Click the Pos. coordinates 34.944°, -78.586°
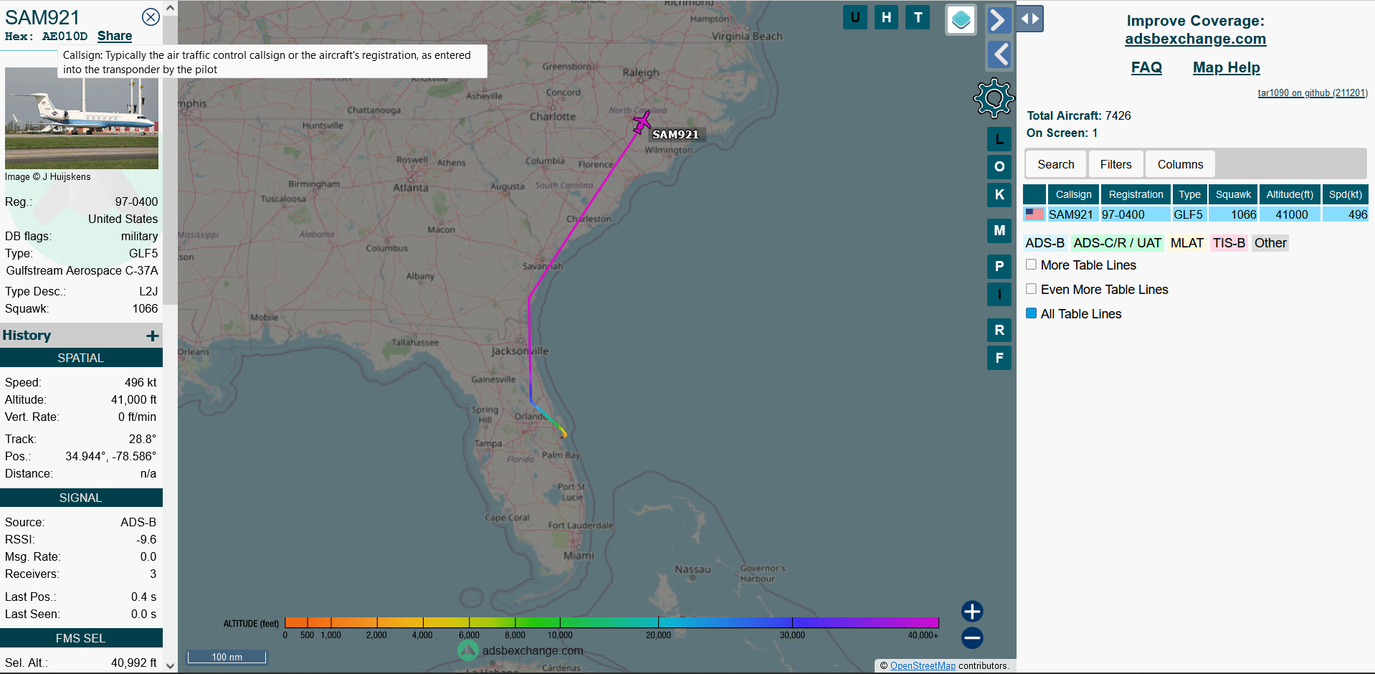 pos(110,456)
